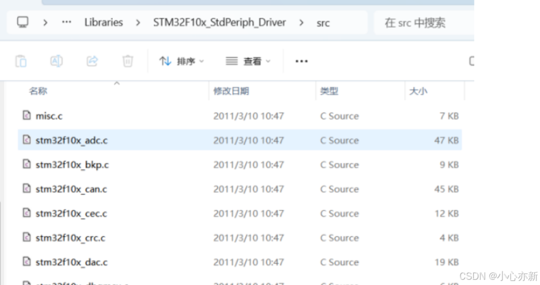Select the stm32f10x_cec.c file
The width and height of the screenshot is (540, 285).
(239, 214)
